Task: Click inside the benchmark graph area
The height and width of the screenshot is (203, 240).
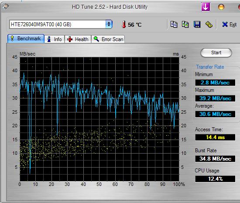Action: click(99, 119)
